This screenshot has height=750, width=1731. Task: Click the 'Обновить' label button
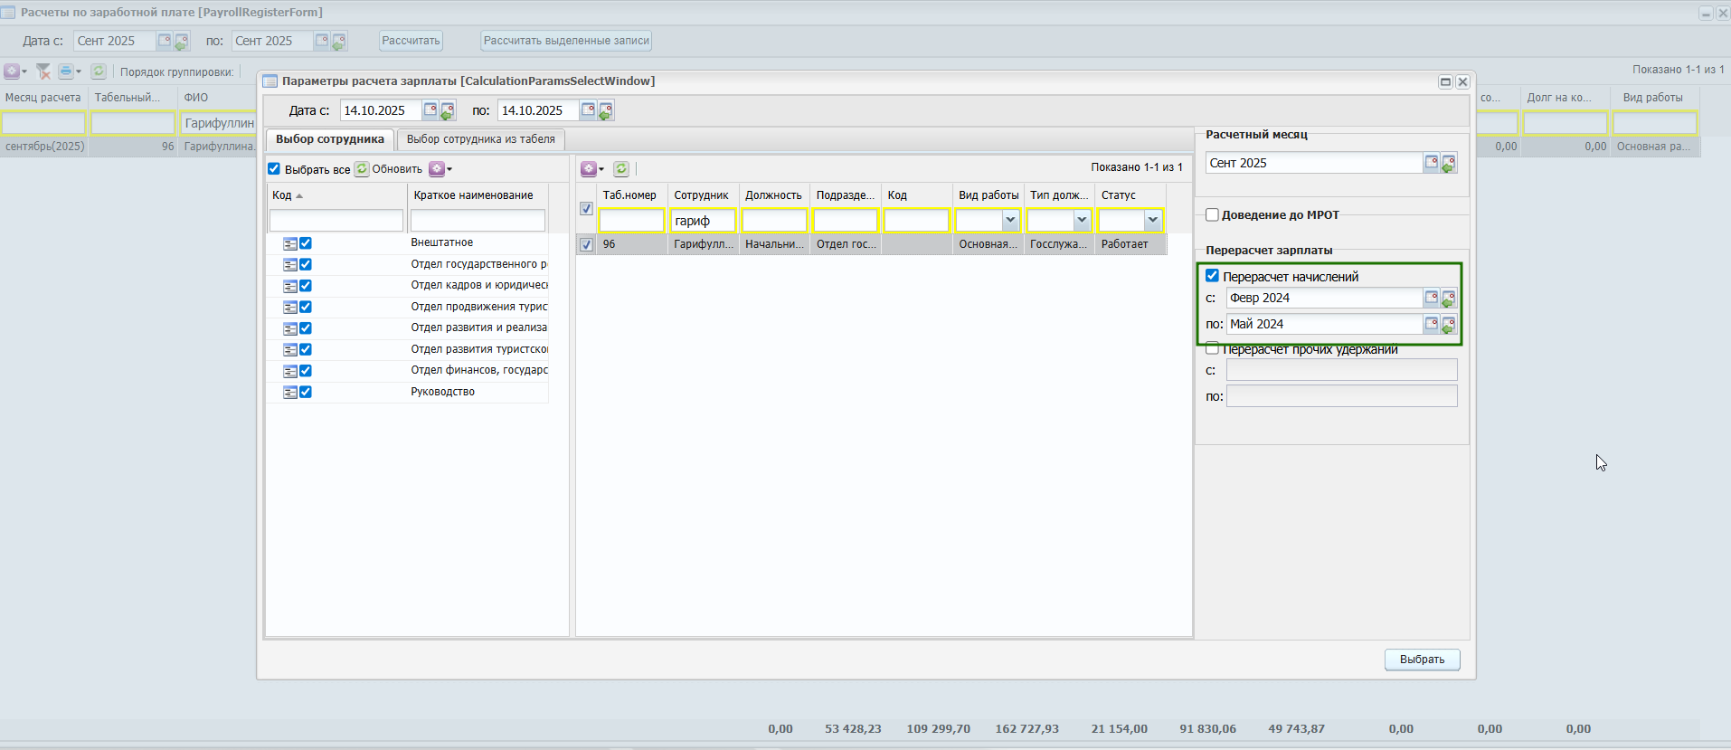click(x=397, y=169)
